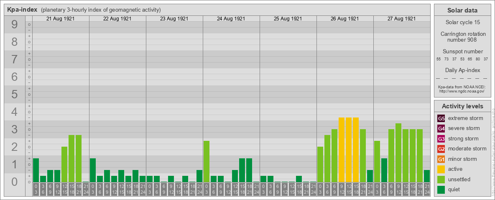The width and height of the screenshot is (495, 200).
Task: Click the yellow 12-15 bar on 26 Aug
Action: point(349,150)
